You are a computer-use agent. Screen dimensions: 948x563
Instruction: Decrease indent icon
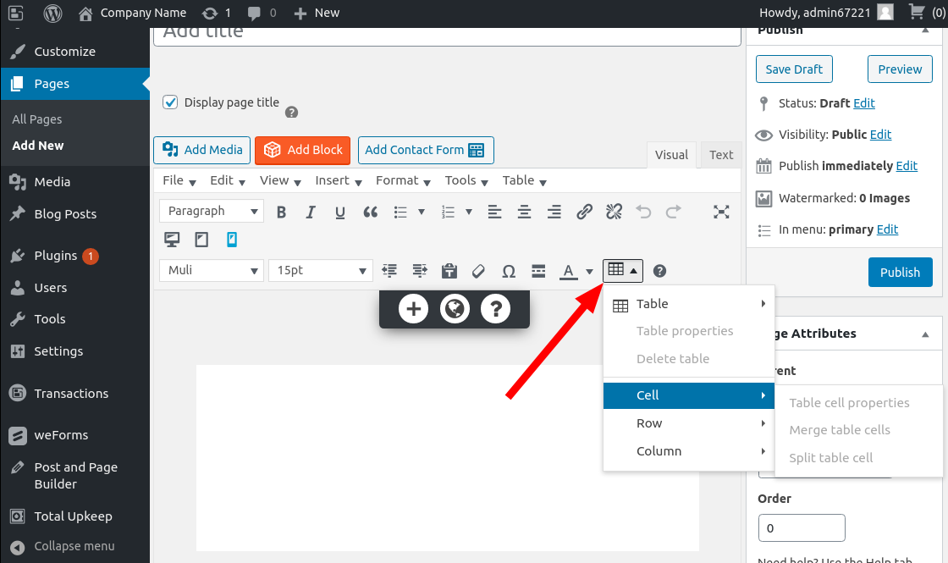pyautogui.click(x=390, y=271)
